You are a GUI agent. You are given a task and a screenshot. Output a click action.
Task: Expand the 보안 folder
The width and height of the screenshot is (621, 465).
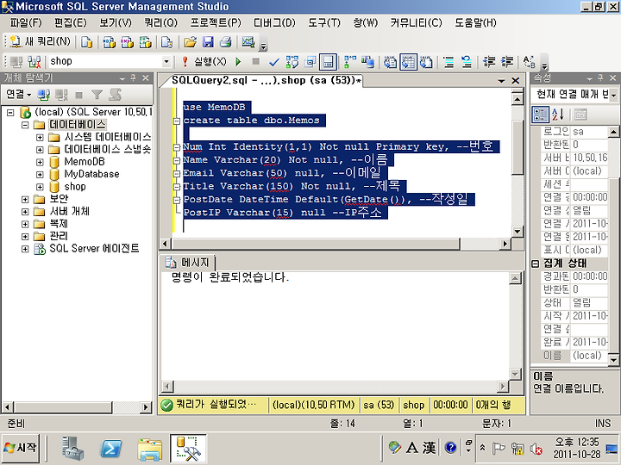25,199
